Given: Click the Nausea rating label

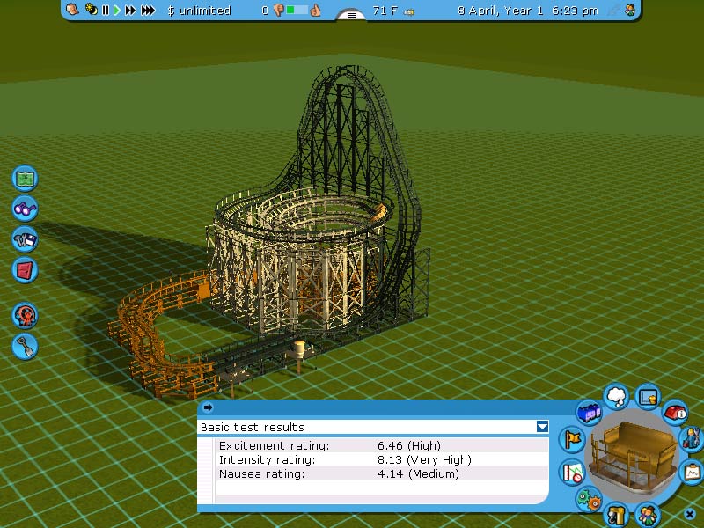Looking at the screenshot, I should 261,473.
